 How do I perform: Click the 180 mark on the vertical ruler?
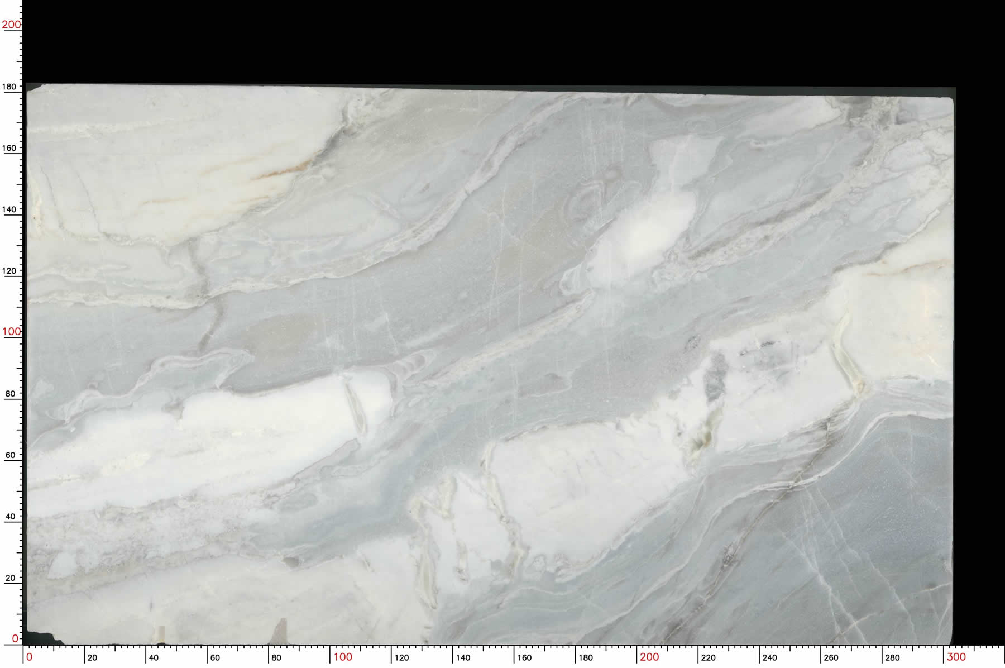9,87
